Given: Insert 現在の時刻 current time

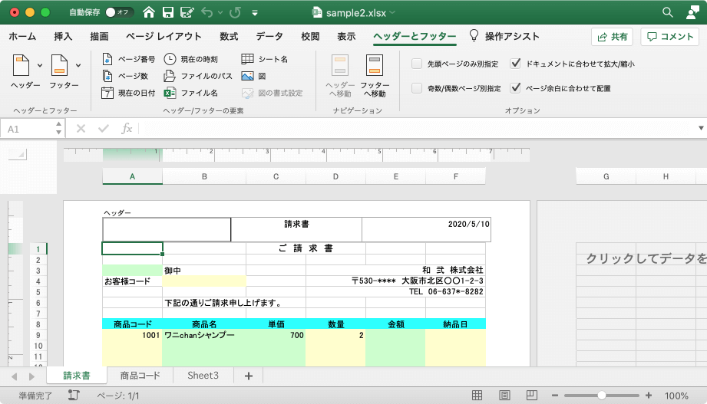Looking at the screenshot, I should [190, 59].
